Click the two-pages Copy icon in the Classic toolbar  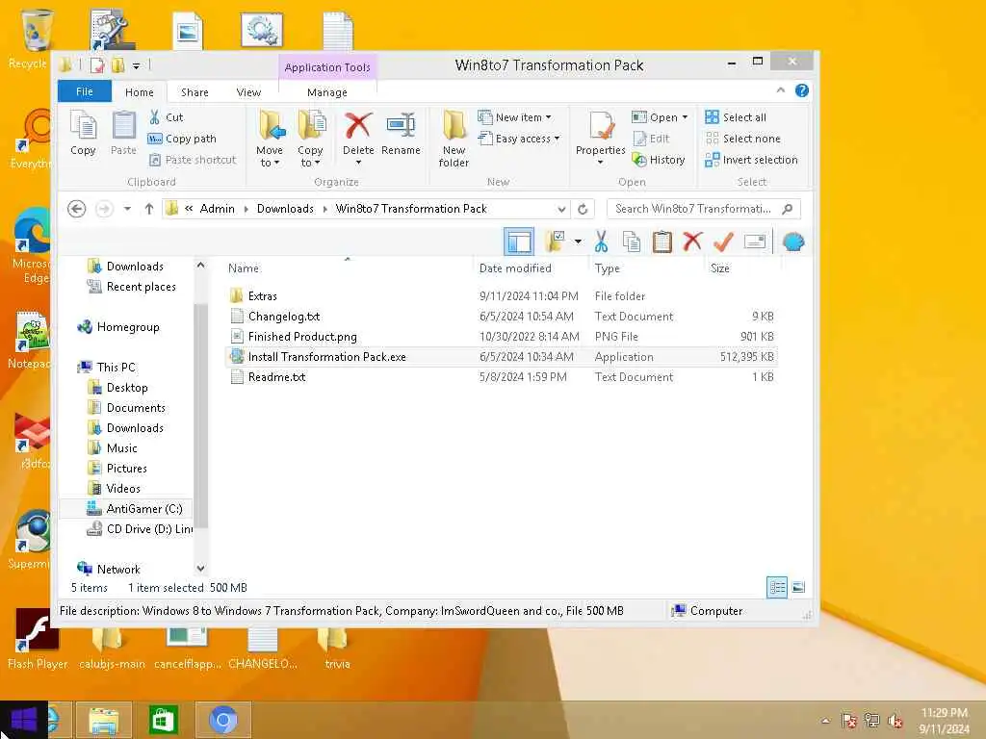tap(632, 242)
